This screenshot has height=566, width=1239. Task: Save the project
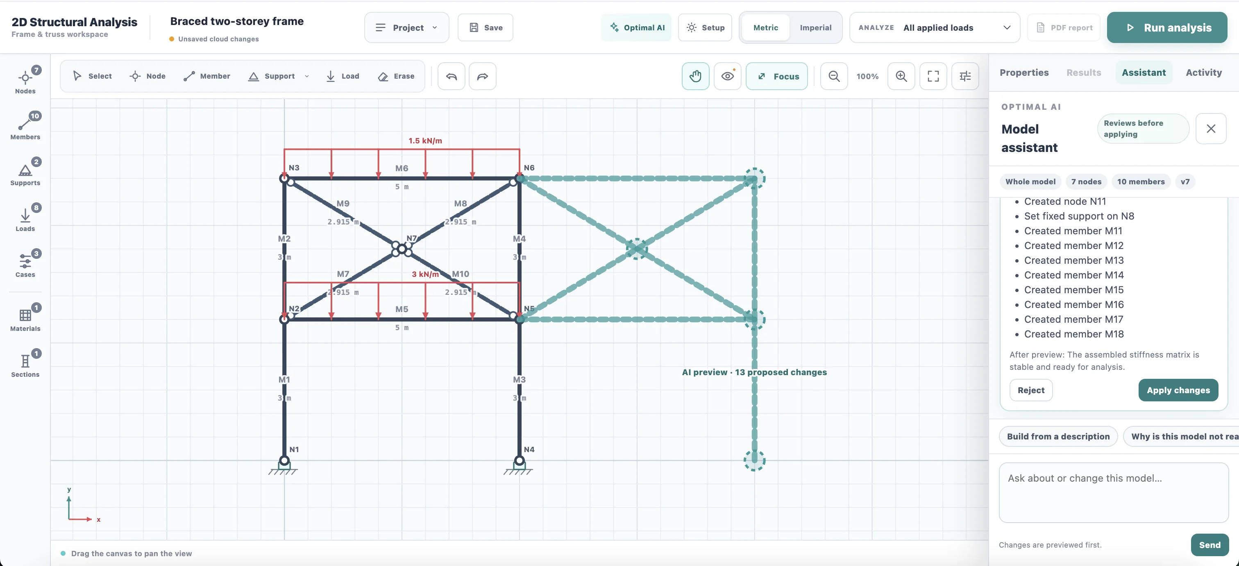[485, 27]
